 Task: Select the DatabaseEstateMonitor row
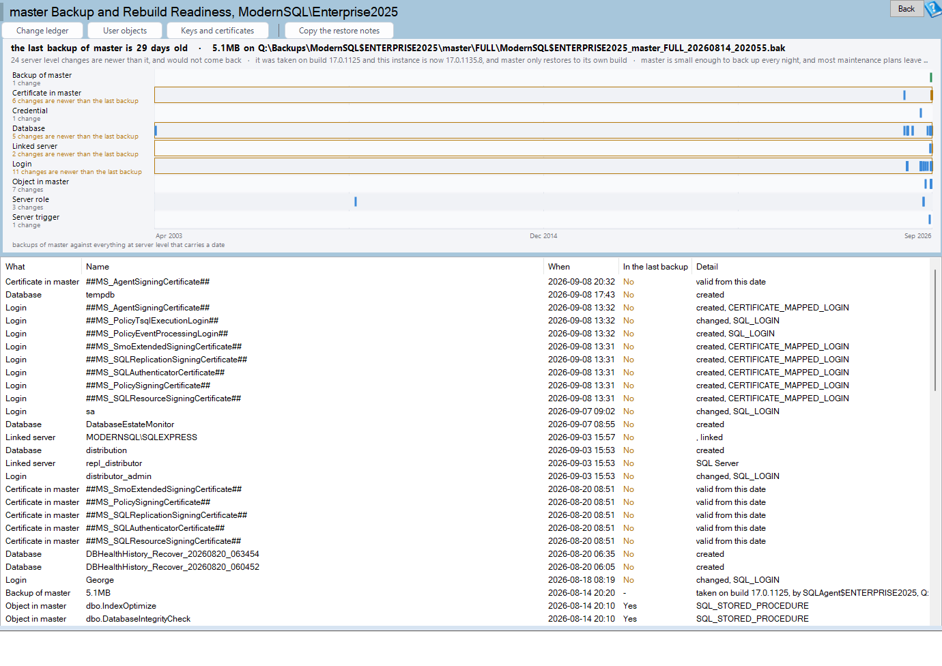click(466, 424)
